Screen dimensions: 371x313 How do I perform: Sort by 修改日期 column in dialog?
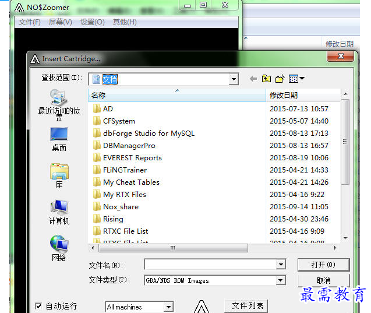pos(303,96)
